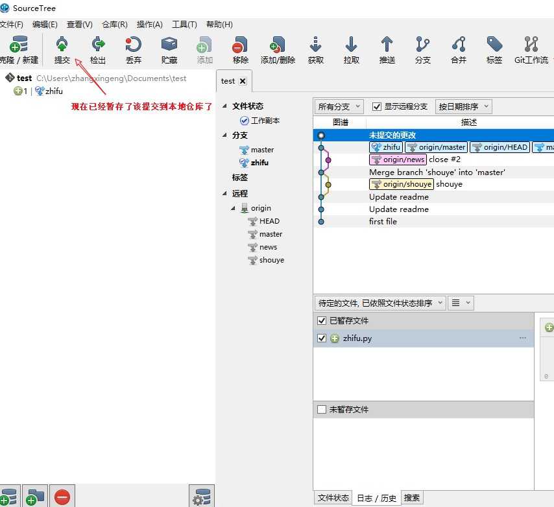Switch to Log/History (日志/历史) bottom tab
The height and width of the screenshot is (507, 554).
[x=376, y=498]
